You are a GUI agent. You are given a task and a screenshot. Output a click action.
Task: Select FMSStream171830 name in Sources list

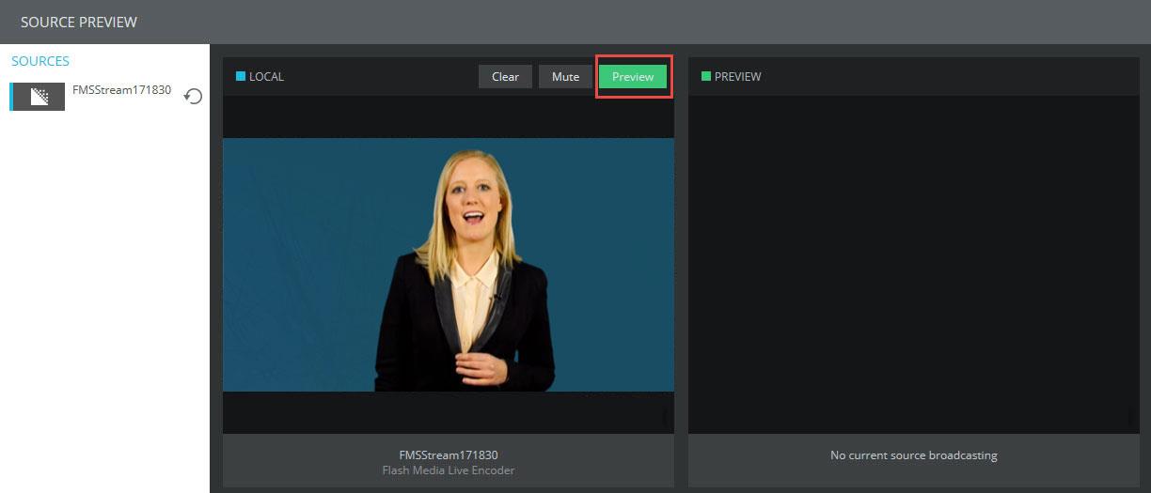[121, 90]
